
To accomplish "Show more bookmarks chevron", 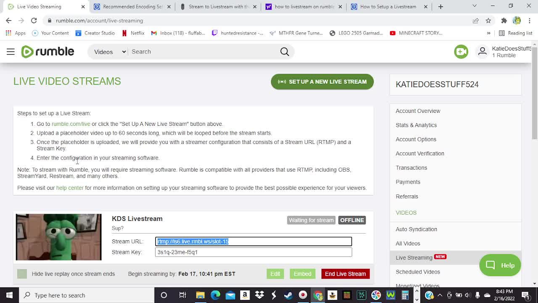I will click(488, 33).
